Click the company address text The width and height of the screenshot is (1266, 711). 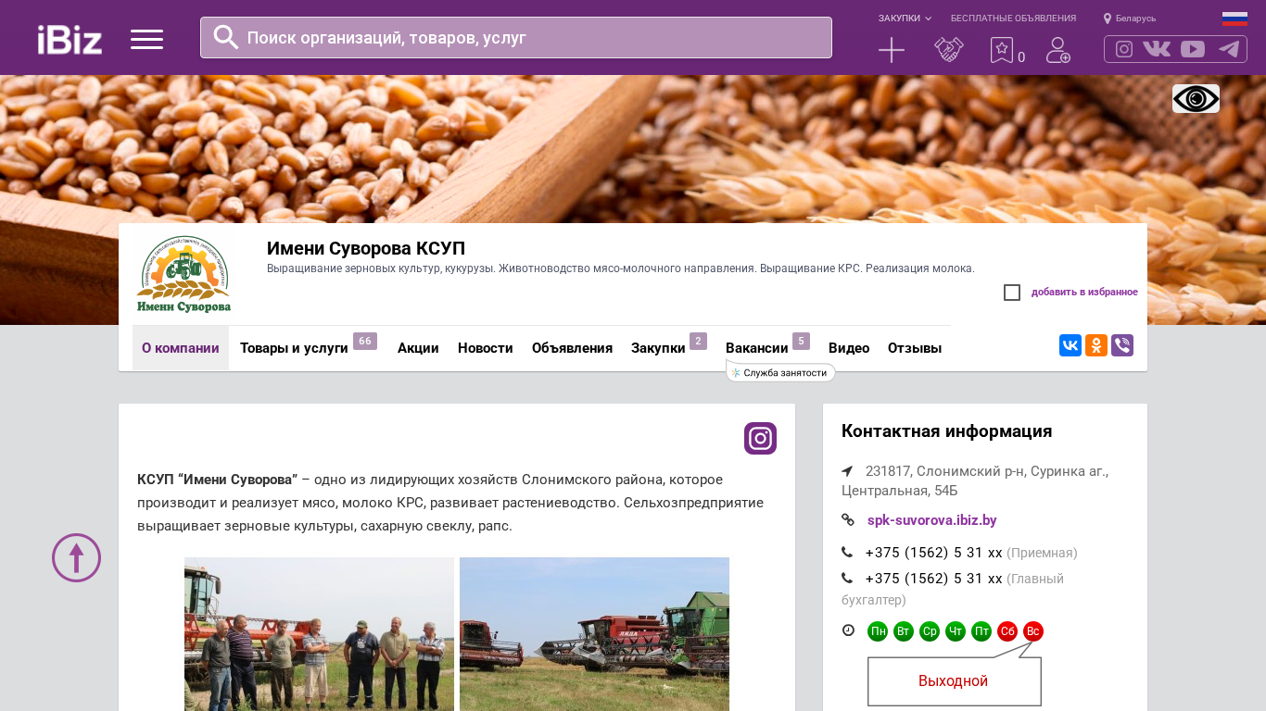[975, 480]
